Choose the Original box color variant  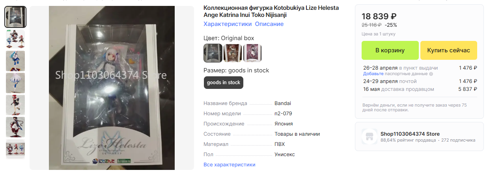213,53
